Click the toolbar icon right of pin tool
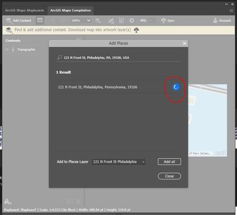237x215 pixels. click(x=121, y=20)
